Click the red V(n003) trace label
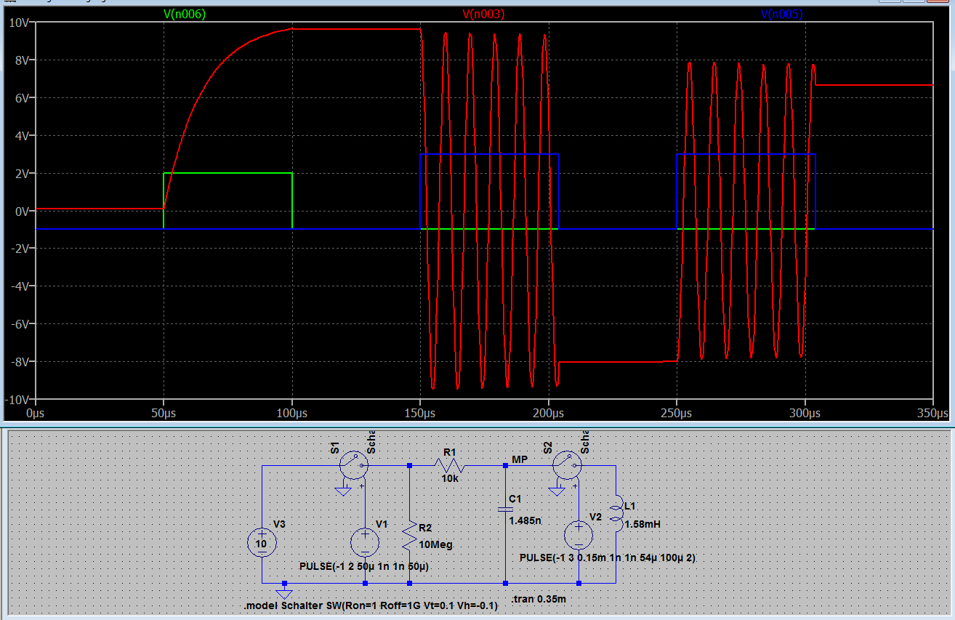This screenshot has width=955, height=620. (x=483, y=14)
